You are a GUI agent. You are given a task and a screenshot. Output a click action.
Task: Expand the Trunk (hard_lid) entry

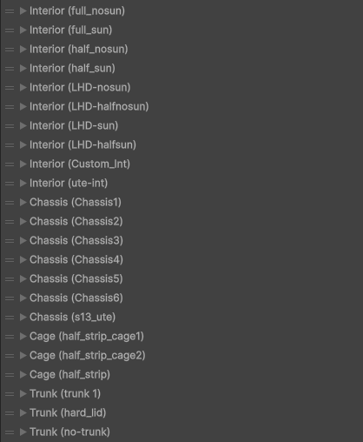pos(23,412)
